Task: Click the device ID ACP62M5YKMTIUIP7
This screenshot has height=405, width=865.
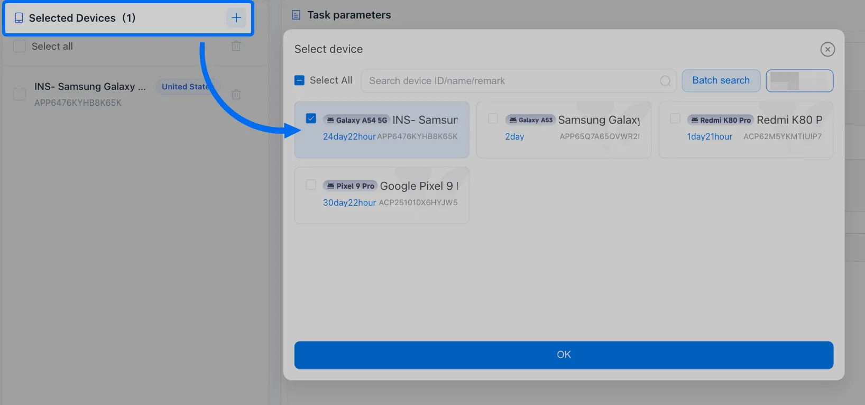Action: click(783, 136)
